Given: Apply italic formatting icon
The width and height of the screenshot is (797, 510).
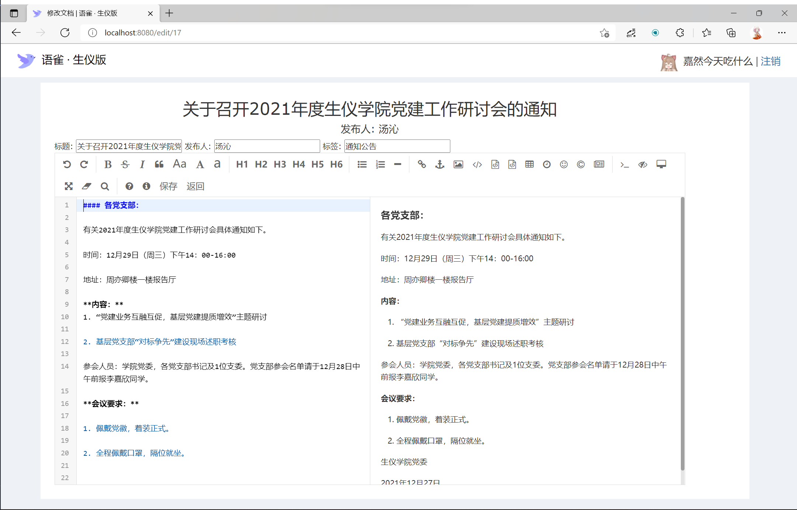Looking at the screenshot, I should pyautogui.click(x=142, y=165).
